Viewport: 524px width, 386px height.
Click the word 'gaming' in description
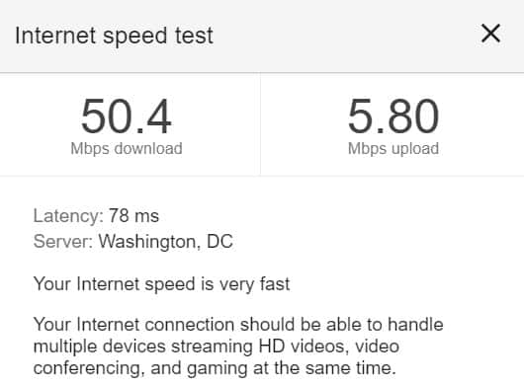[218, 369]
